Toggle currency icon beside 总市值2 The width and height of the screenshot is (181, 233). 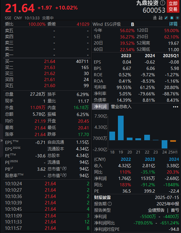point(64,175)
